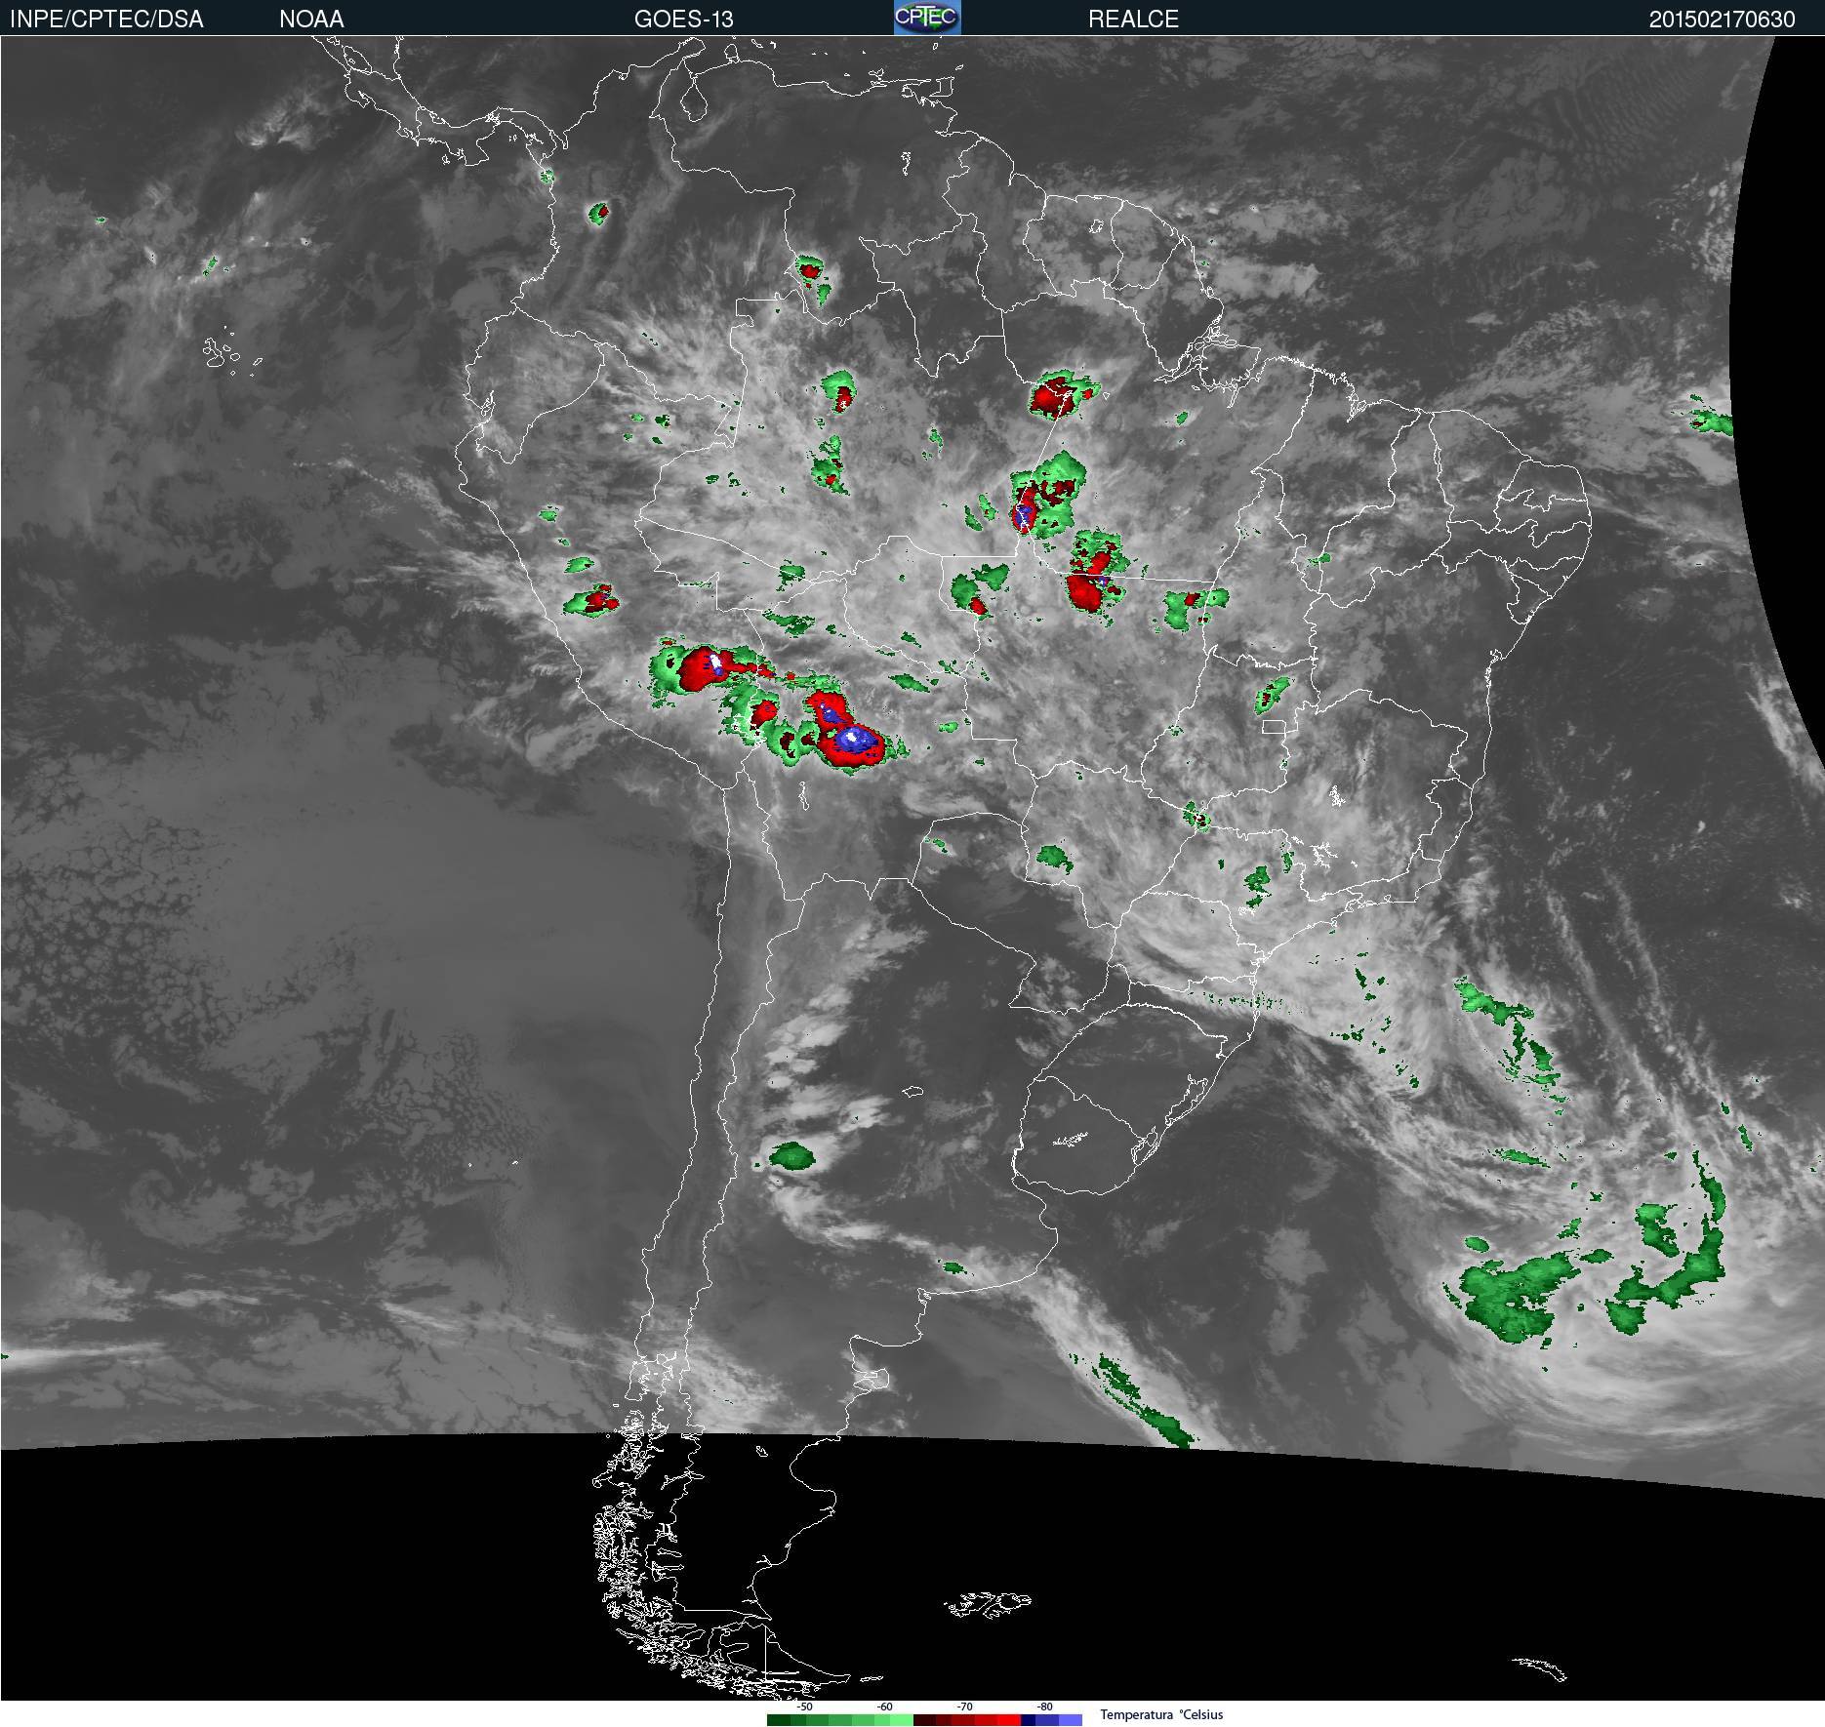Click the blue segment of the temperature legend

tap(1051, 1720)
